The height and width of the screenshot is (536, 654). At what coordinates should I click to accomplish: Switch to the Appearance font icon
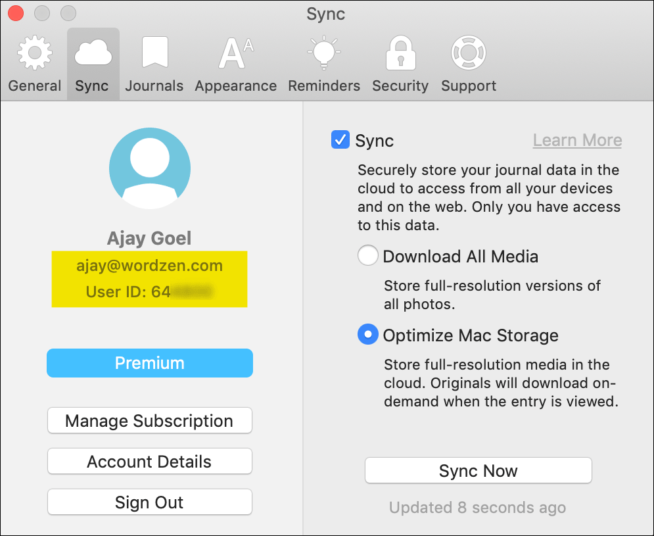pos(235,54)
